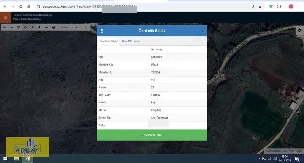Viewport: 304px width, 163px height.
Task: Open favorites with the star icon
Action: click(x=39, y=27)
